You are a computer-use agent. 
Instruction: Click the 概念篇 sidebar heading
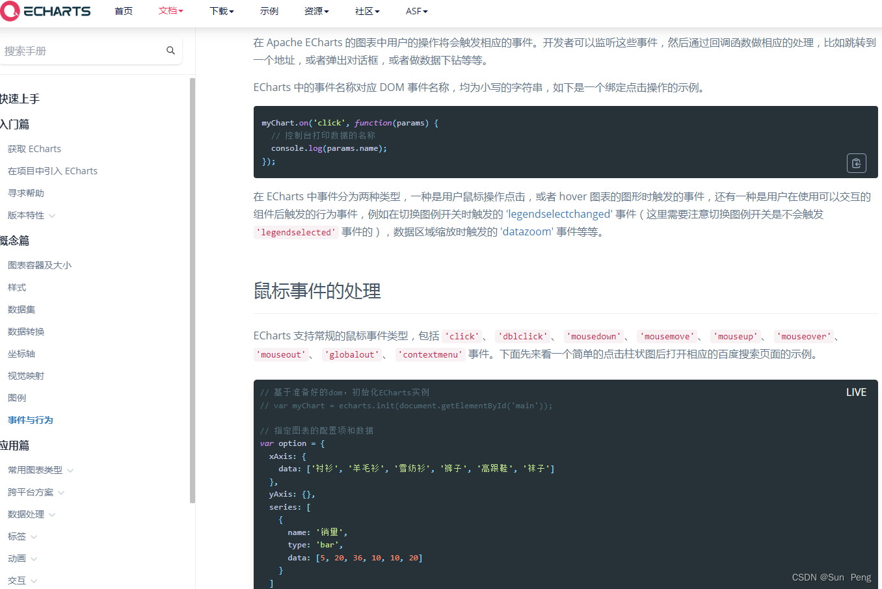pos(14,241)
